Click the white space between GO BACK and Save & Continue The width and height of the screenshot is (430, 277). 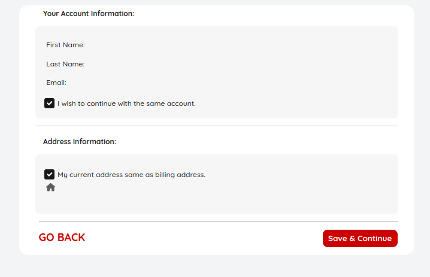tap(204, 238)
